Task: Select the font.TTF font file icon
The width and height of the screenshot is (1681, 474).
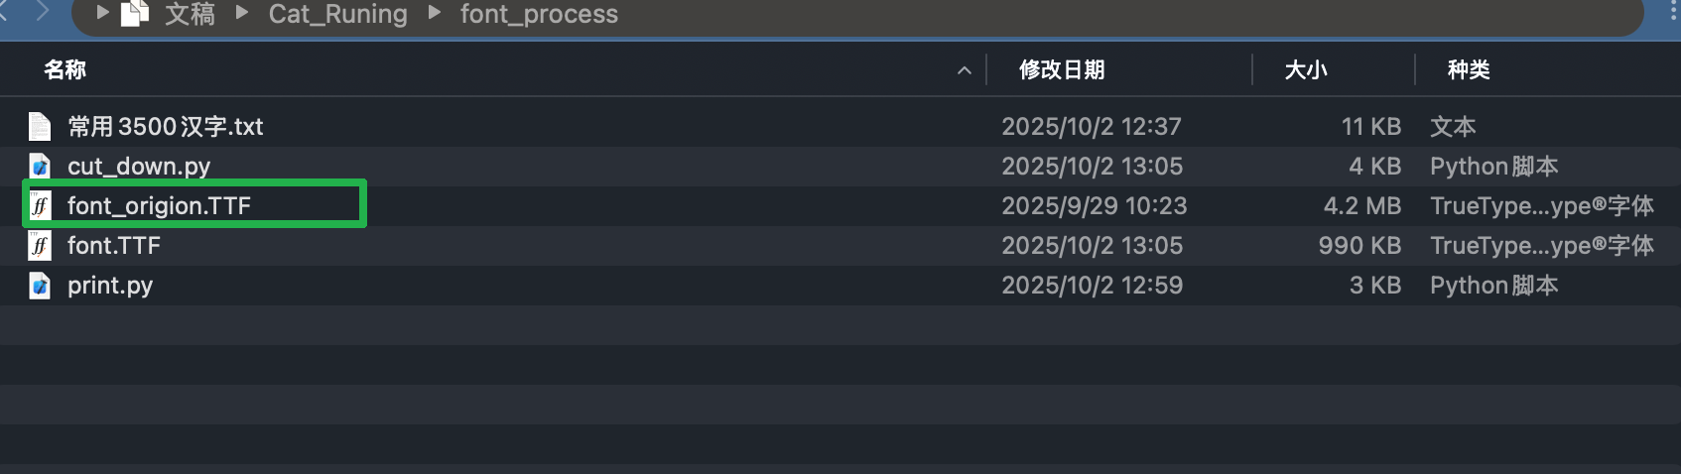Action: [x=40, y=246]
